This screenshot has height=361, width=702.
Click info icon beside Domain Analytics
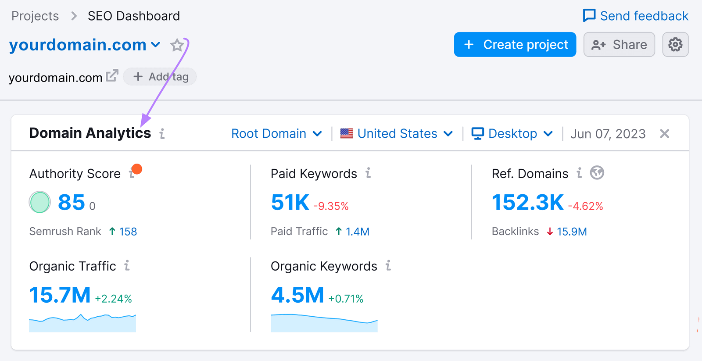point(162,134)
